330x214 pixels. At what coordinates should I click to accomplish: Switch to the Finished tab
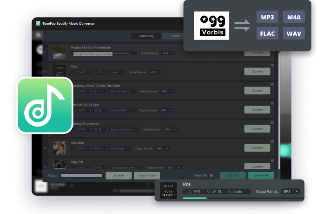tap(176, 36)
